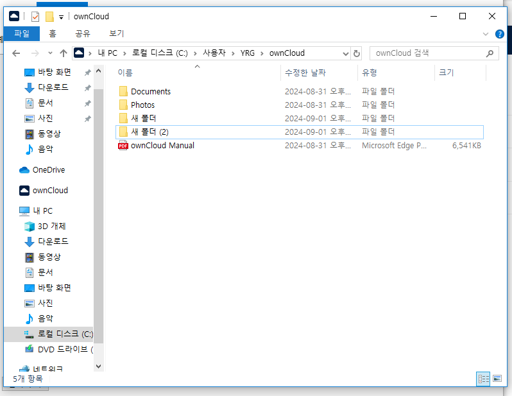
Task: Select 사용자 in the address path
Action: (214, 53)
